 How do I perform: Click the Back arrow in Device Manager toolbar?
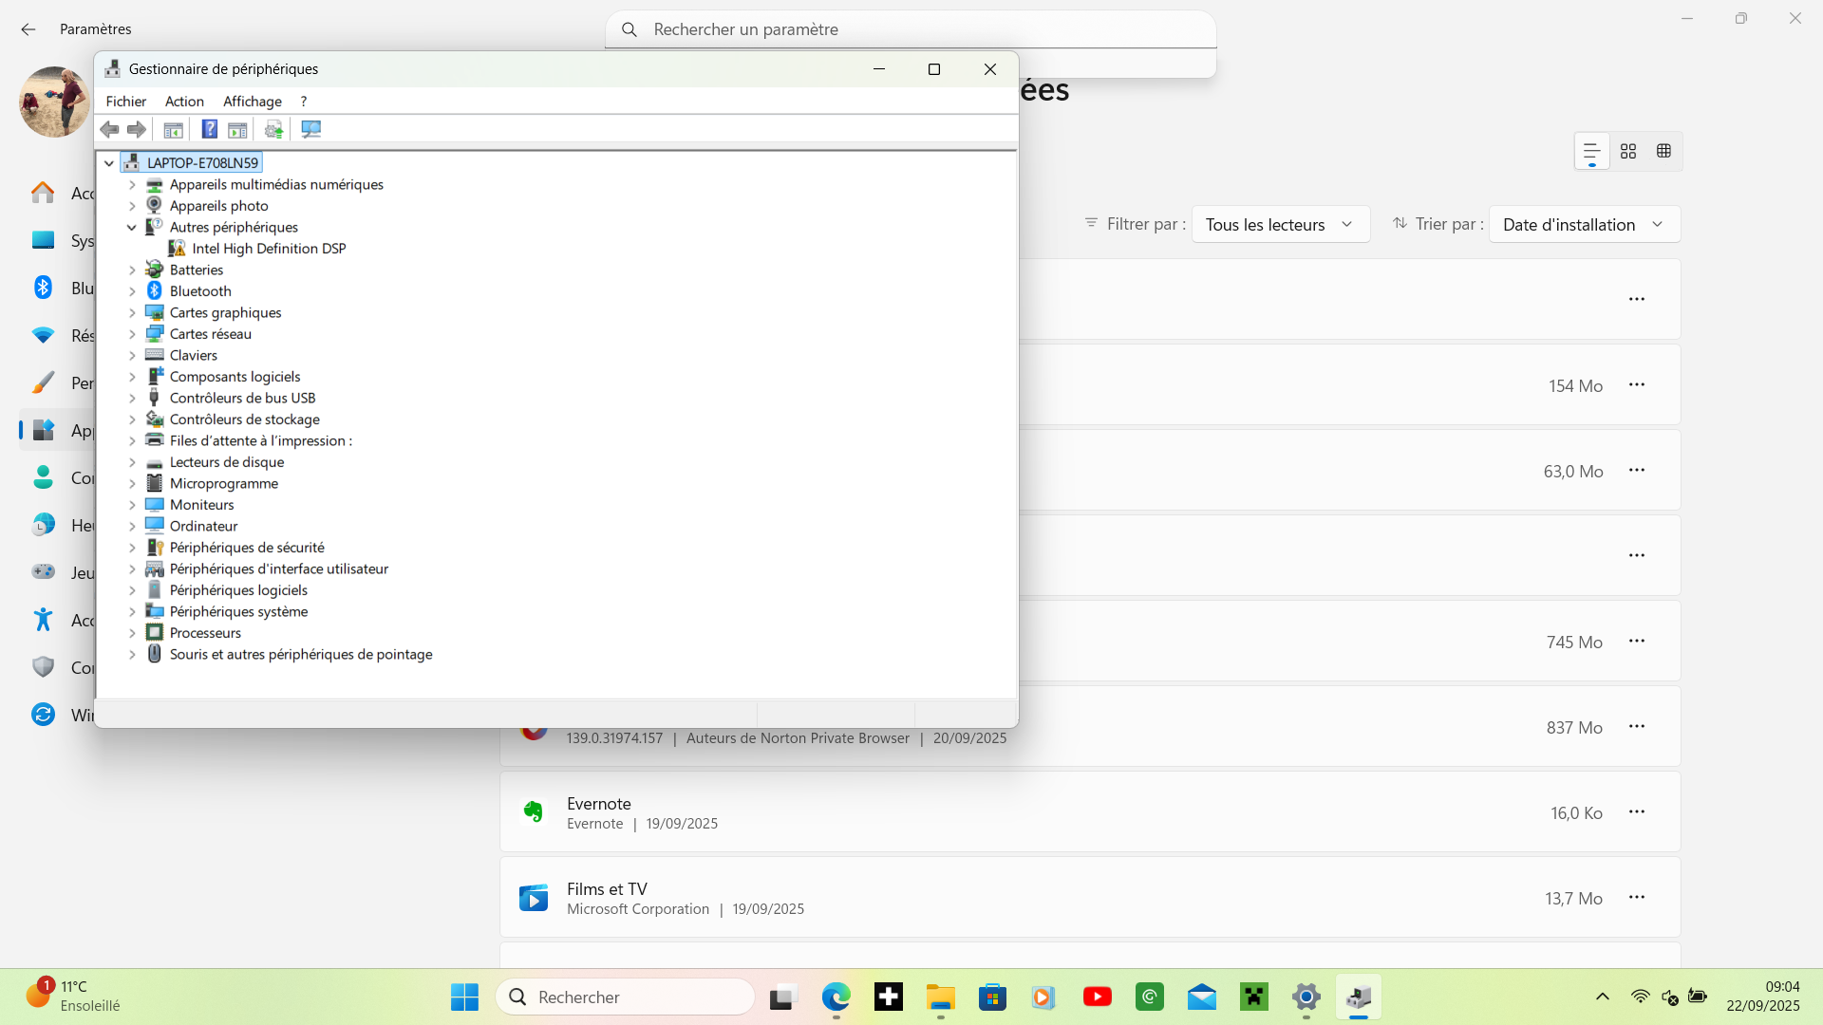coord(110,129)
